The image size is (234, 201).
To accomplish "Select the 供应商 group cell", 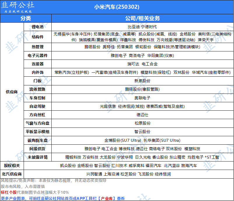I will point(12,91).
